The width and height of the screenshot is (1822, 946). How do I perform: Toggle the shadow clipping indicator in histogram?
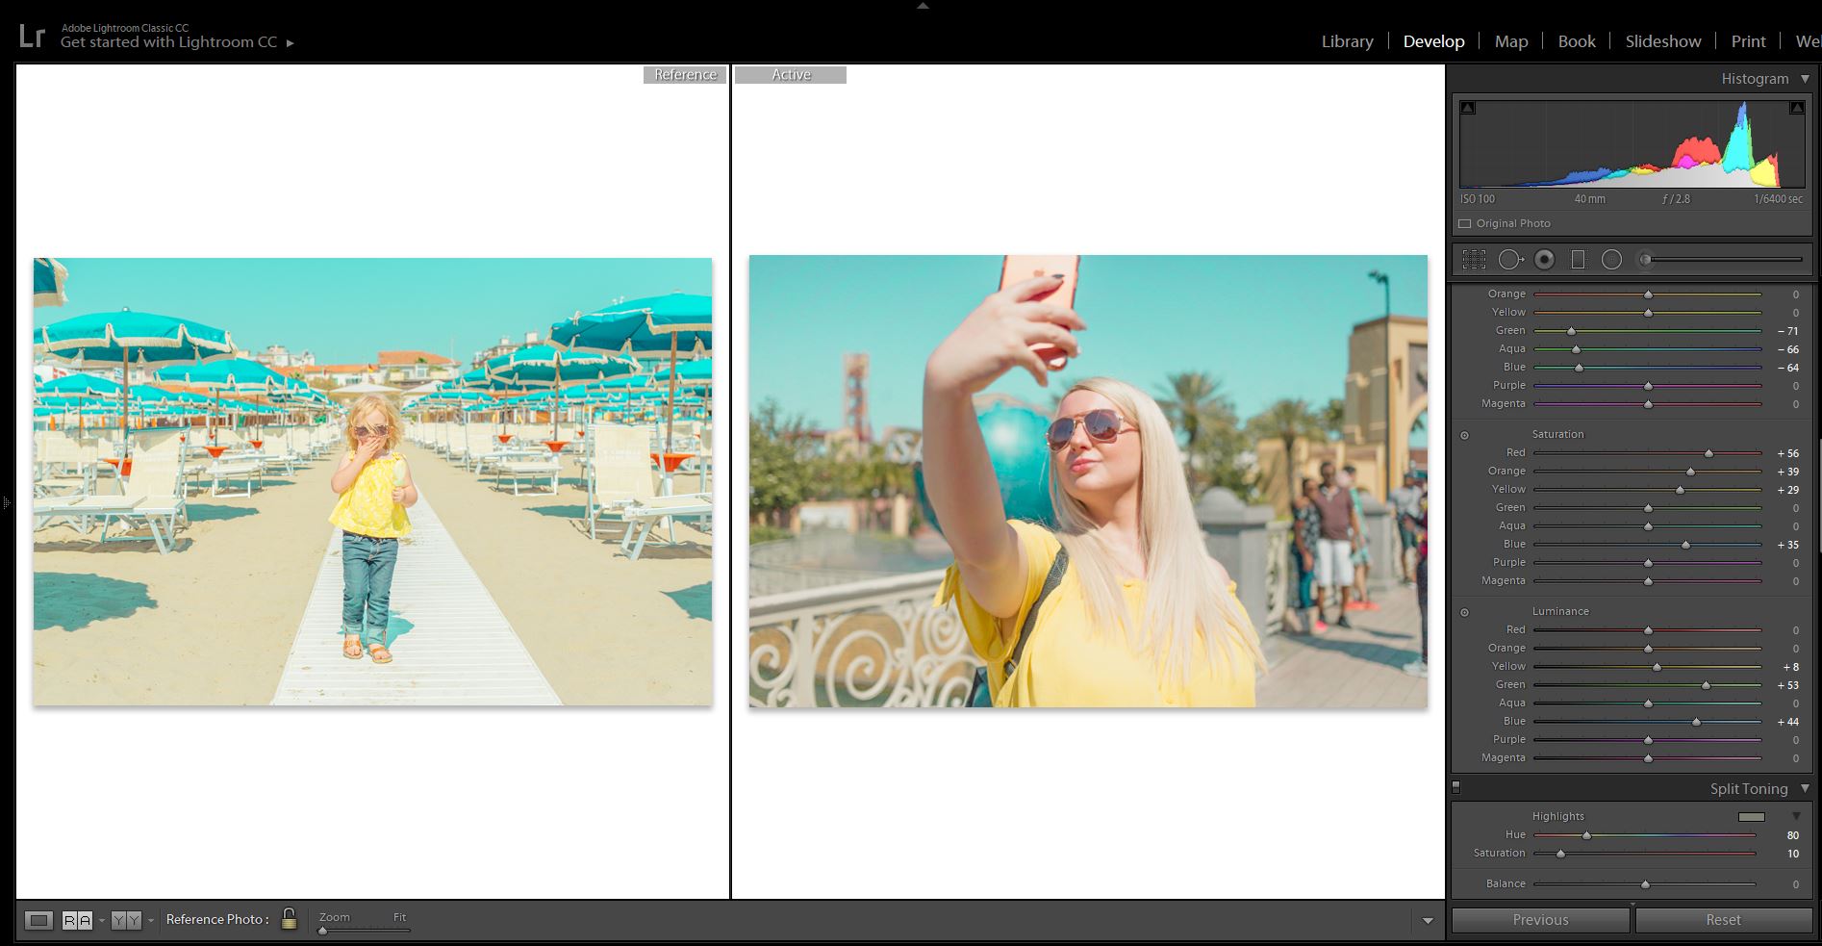point(1467,108)
